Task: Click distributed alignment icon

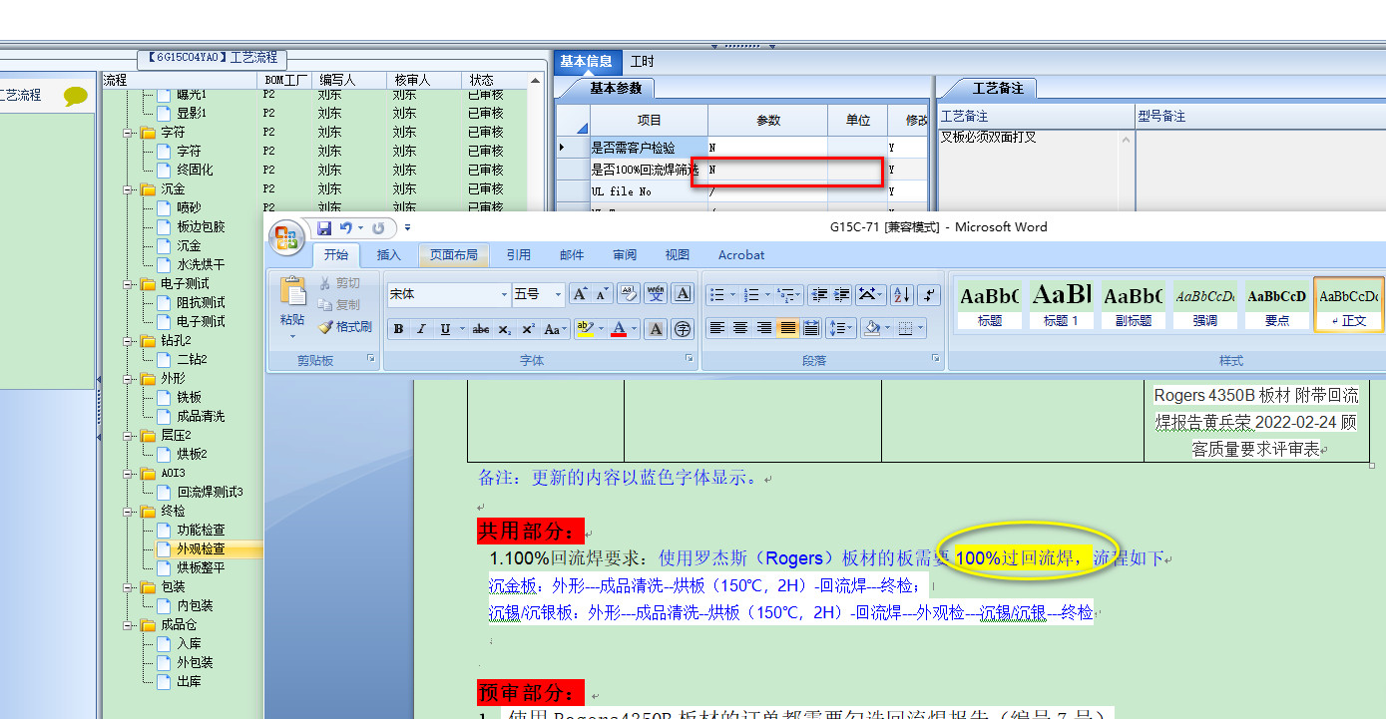Action: [811, 328]
